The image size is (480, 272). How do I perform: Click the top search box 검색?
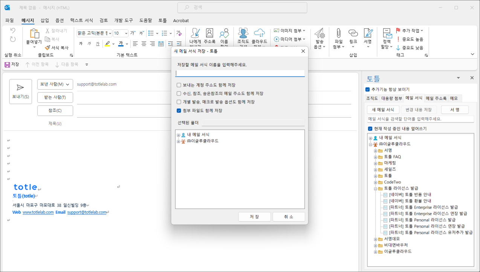click(x=242, y=8)
